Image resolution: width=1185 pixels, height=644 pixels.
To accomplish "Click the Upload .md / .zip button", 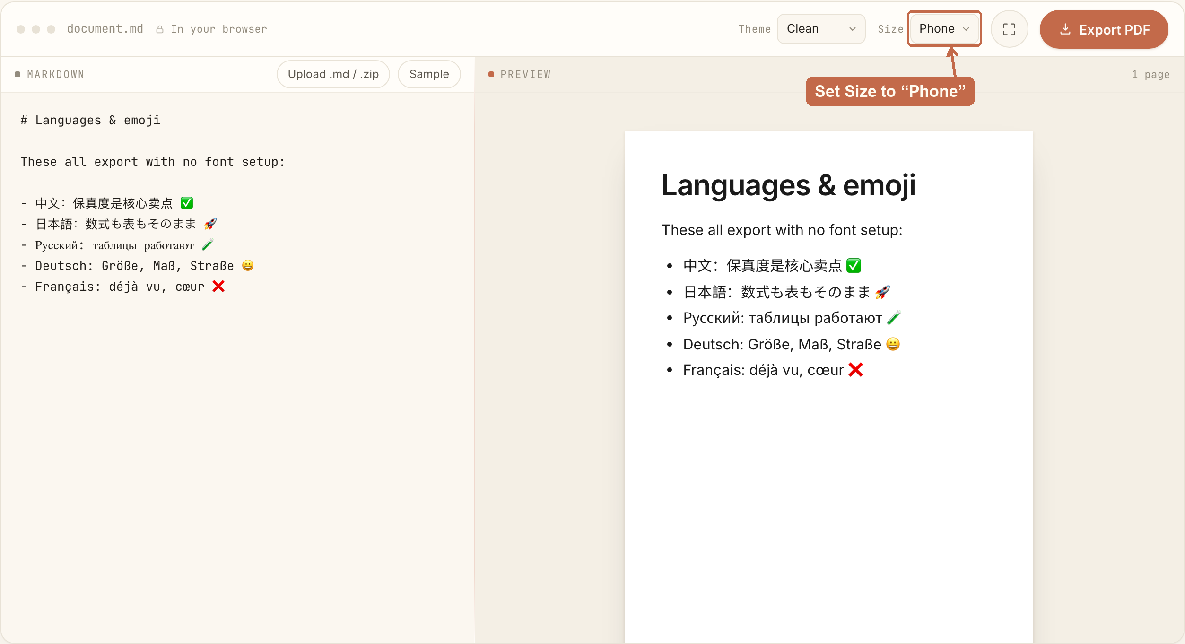I will [333, 74].
